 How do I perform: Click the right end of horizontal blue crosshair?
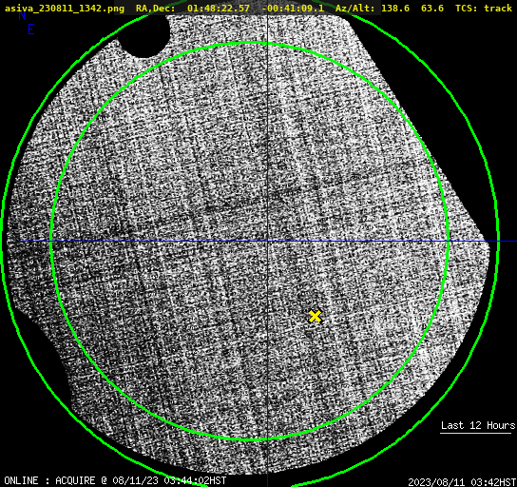point(515,242)
